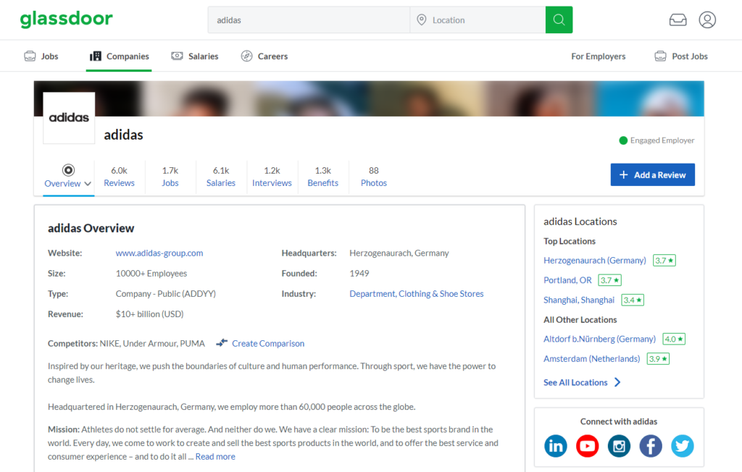
Task: Click the Amsterdam 3.9 star rating badge
Action: pyautogui.click(x=658, y=359)
